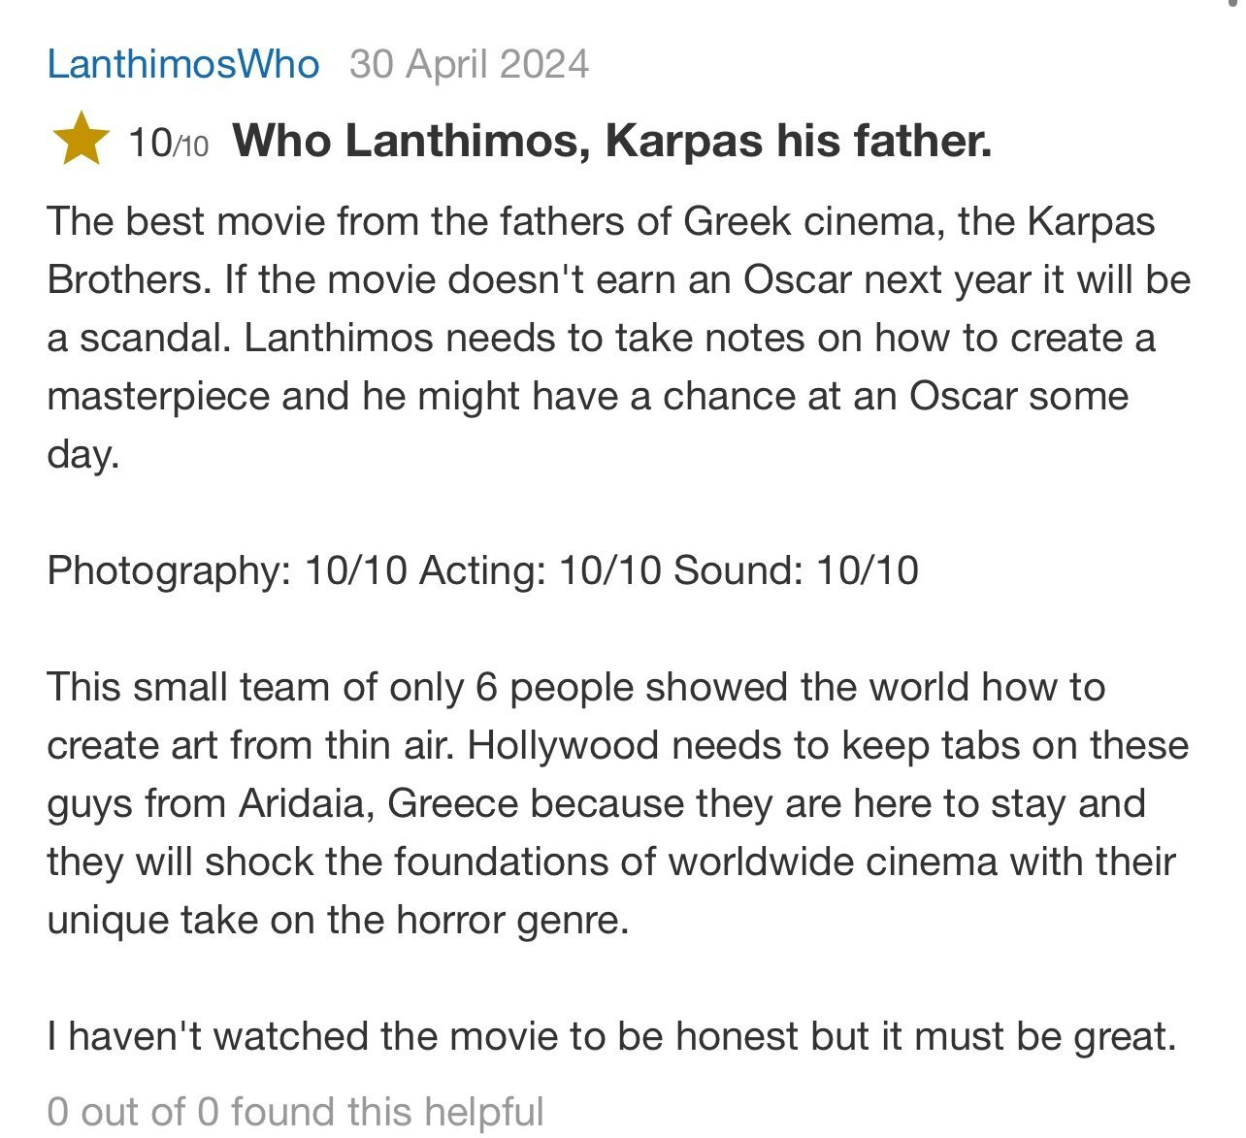
Task: Click the word 'day.' ending the first paragraph
Action: coord(83,455)
